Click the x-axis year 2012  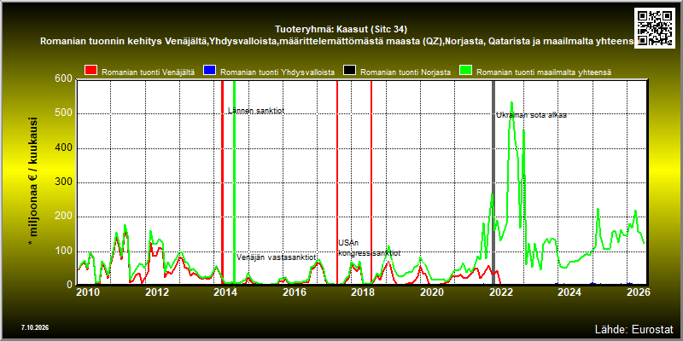(157, 292)
